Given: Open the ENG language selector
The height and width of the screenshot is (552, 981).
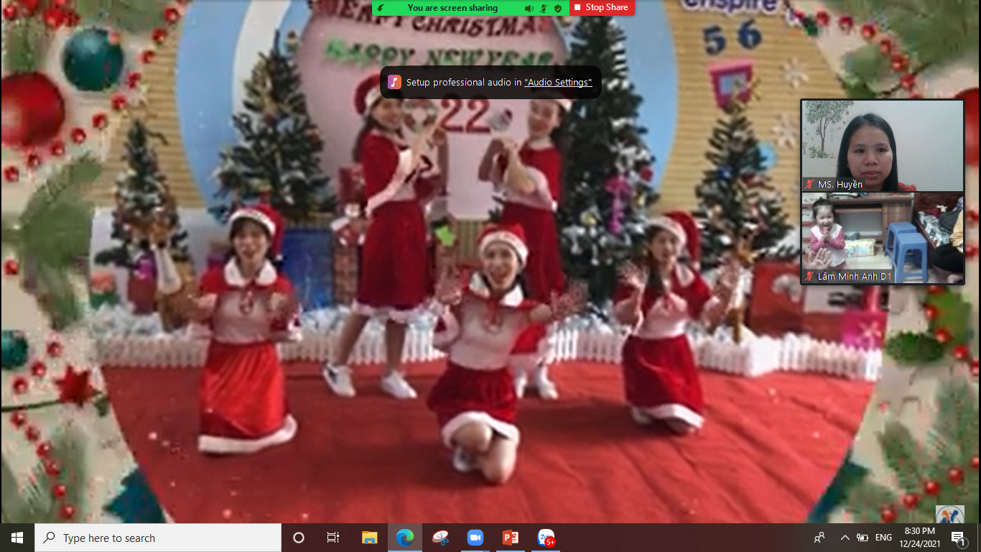Looking at the screenshot, I should click(x=883, y=538).
